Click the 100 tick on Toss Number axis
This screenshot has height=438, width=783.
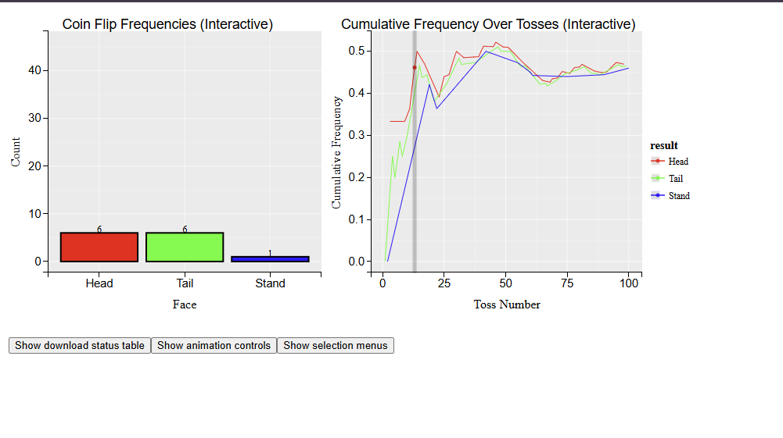point(629,283)
